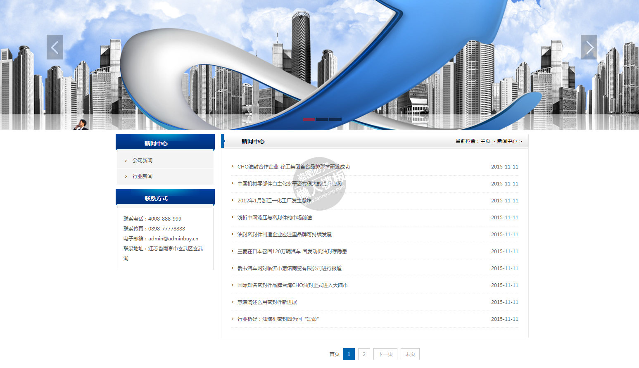This screenshot has height=368, width=639.
Task: Open article 惠诺阐述医用密封件新进展
Action: (267, 302)
